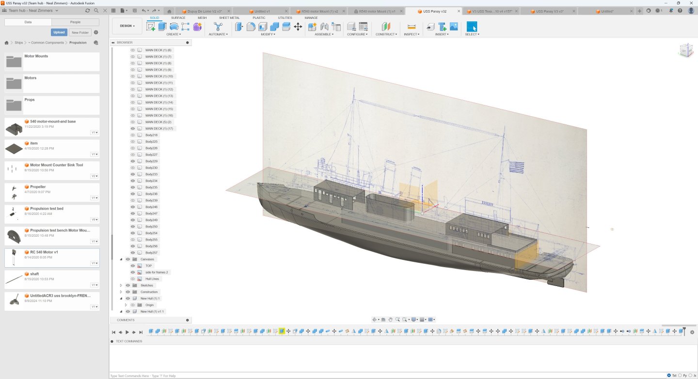The width and height of the screenshot is (698, 379).
Task: Open version dropdown for RC 540 Motor
Action: point(95,263)
